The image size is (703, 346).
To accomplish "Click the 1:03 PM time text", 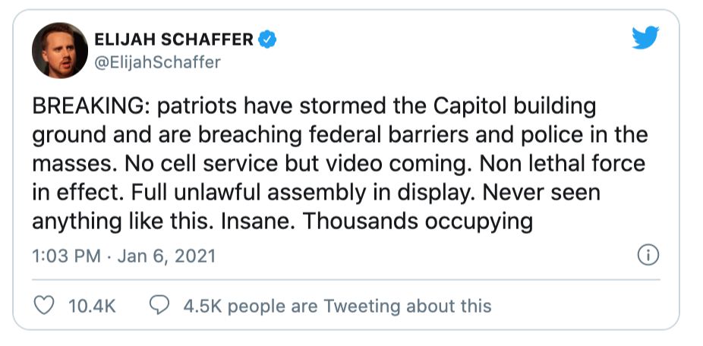I will point(67,256).
